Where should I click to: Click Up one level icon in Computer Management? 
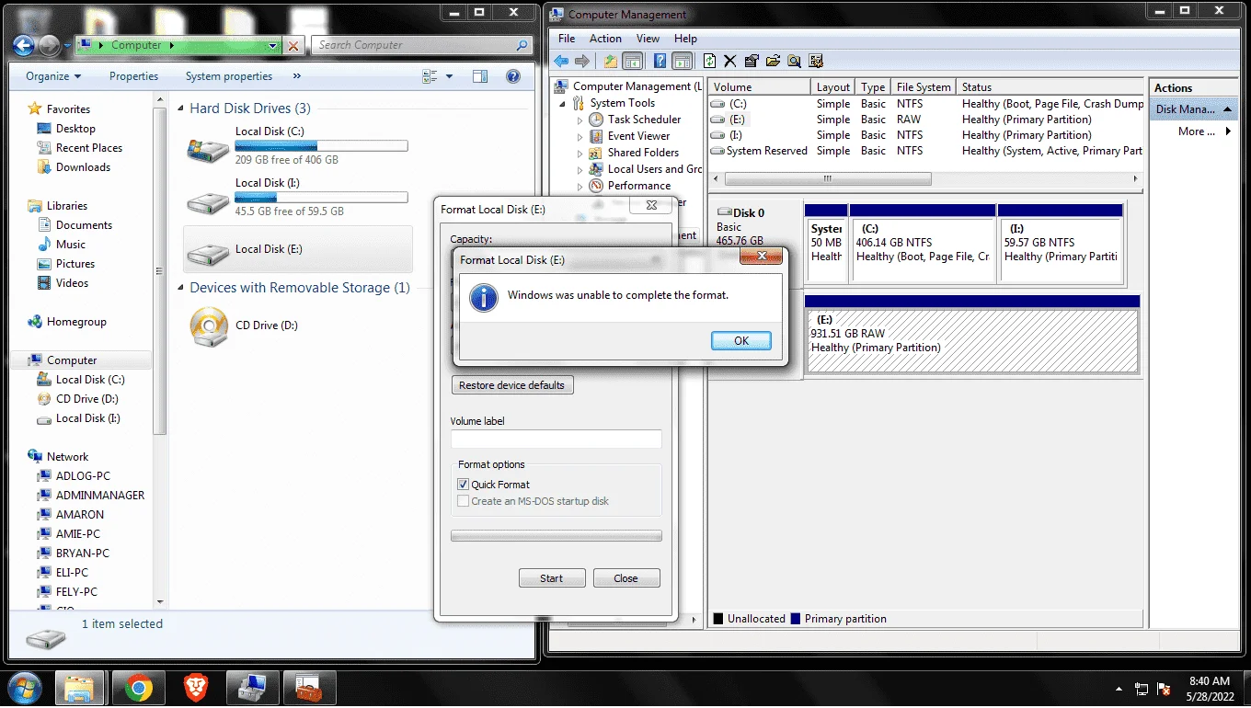(611, 62)
